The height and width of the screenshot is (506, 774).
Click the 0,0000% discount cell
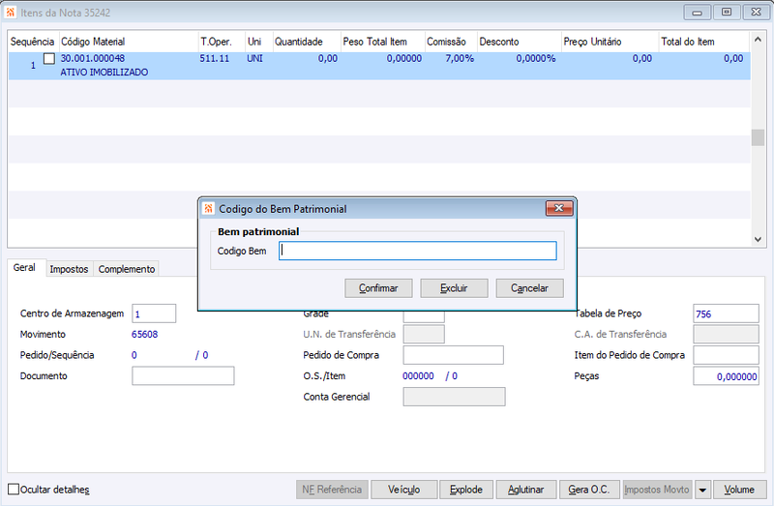point(536,58)
